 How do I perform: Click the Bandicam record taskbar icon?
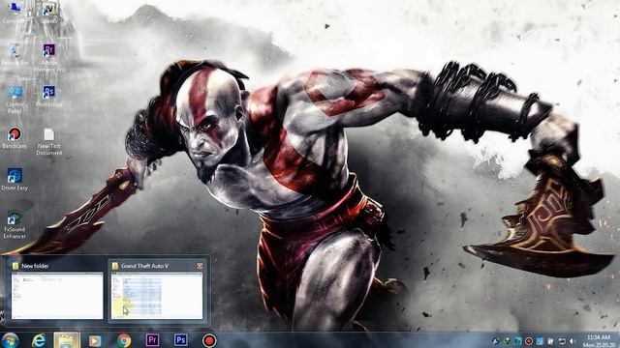coord(209,340)
